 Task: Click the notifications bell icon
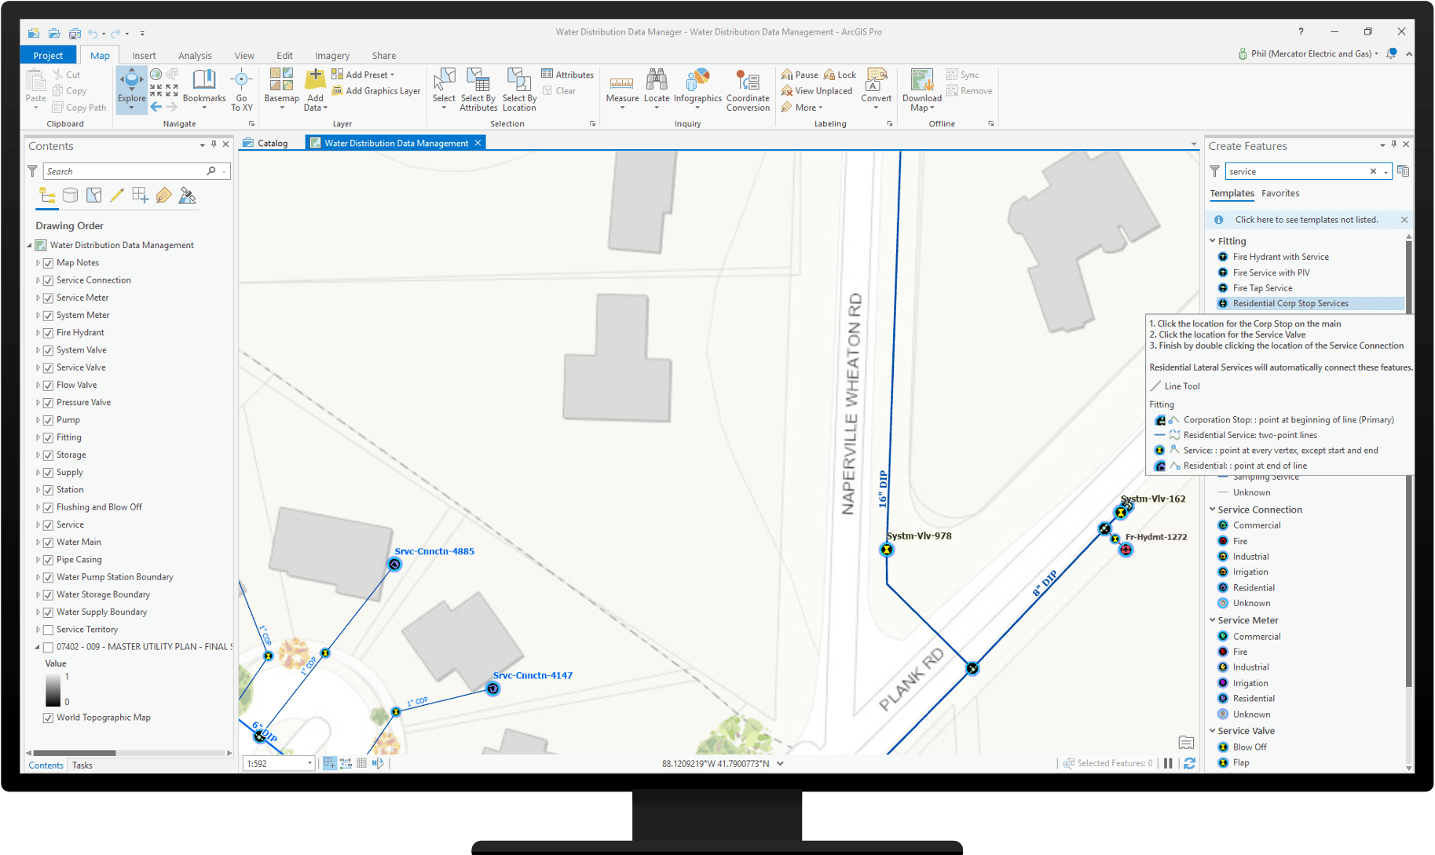[1391, 53]
